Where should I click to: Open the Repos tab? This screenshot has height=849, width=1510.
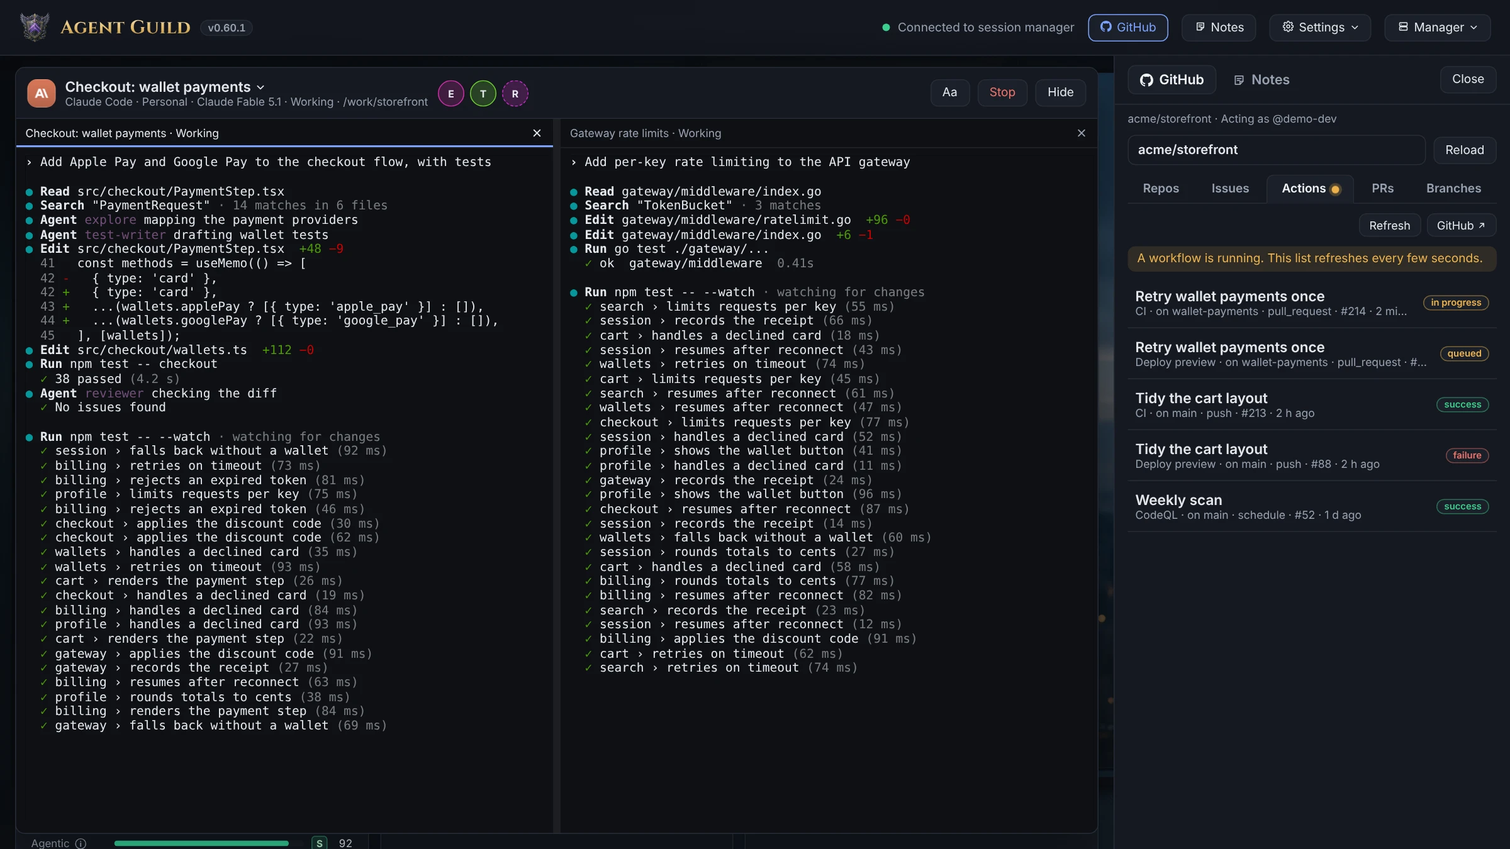(x=1160, y=189)
